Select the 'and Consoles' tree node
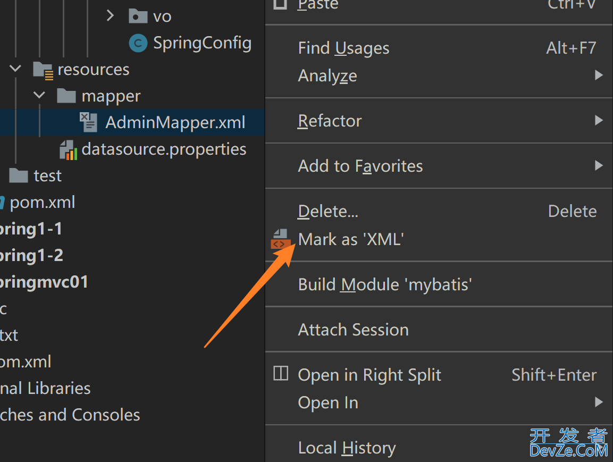This screenshot has width=613, height=462. (x=70, y=415)
